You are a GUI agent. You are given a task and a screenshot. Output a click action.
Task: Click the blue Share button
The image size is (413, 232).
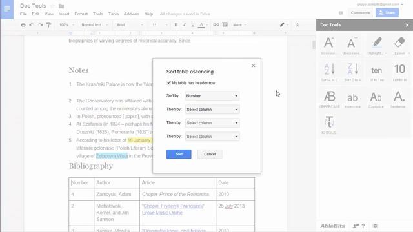click(387, 13)
